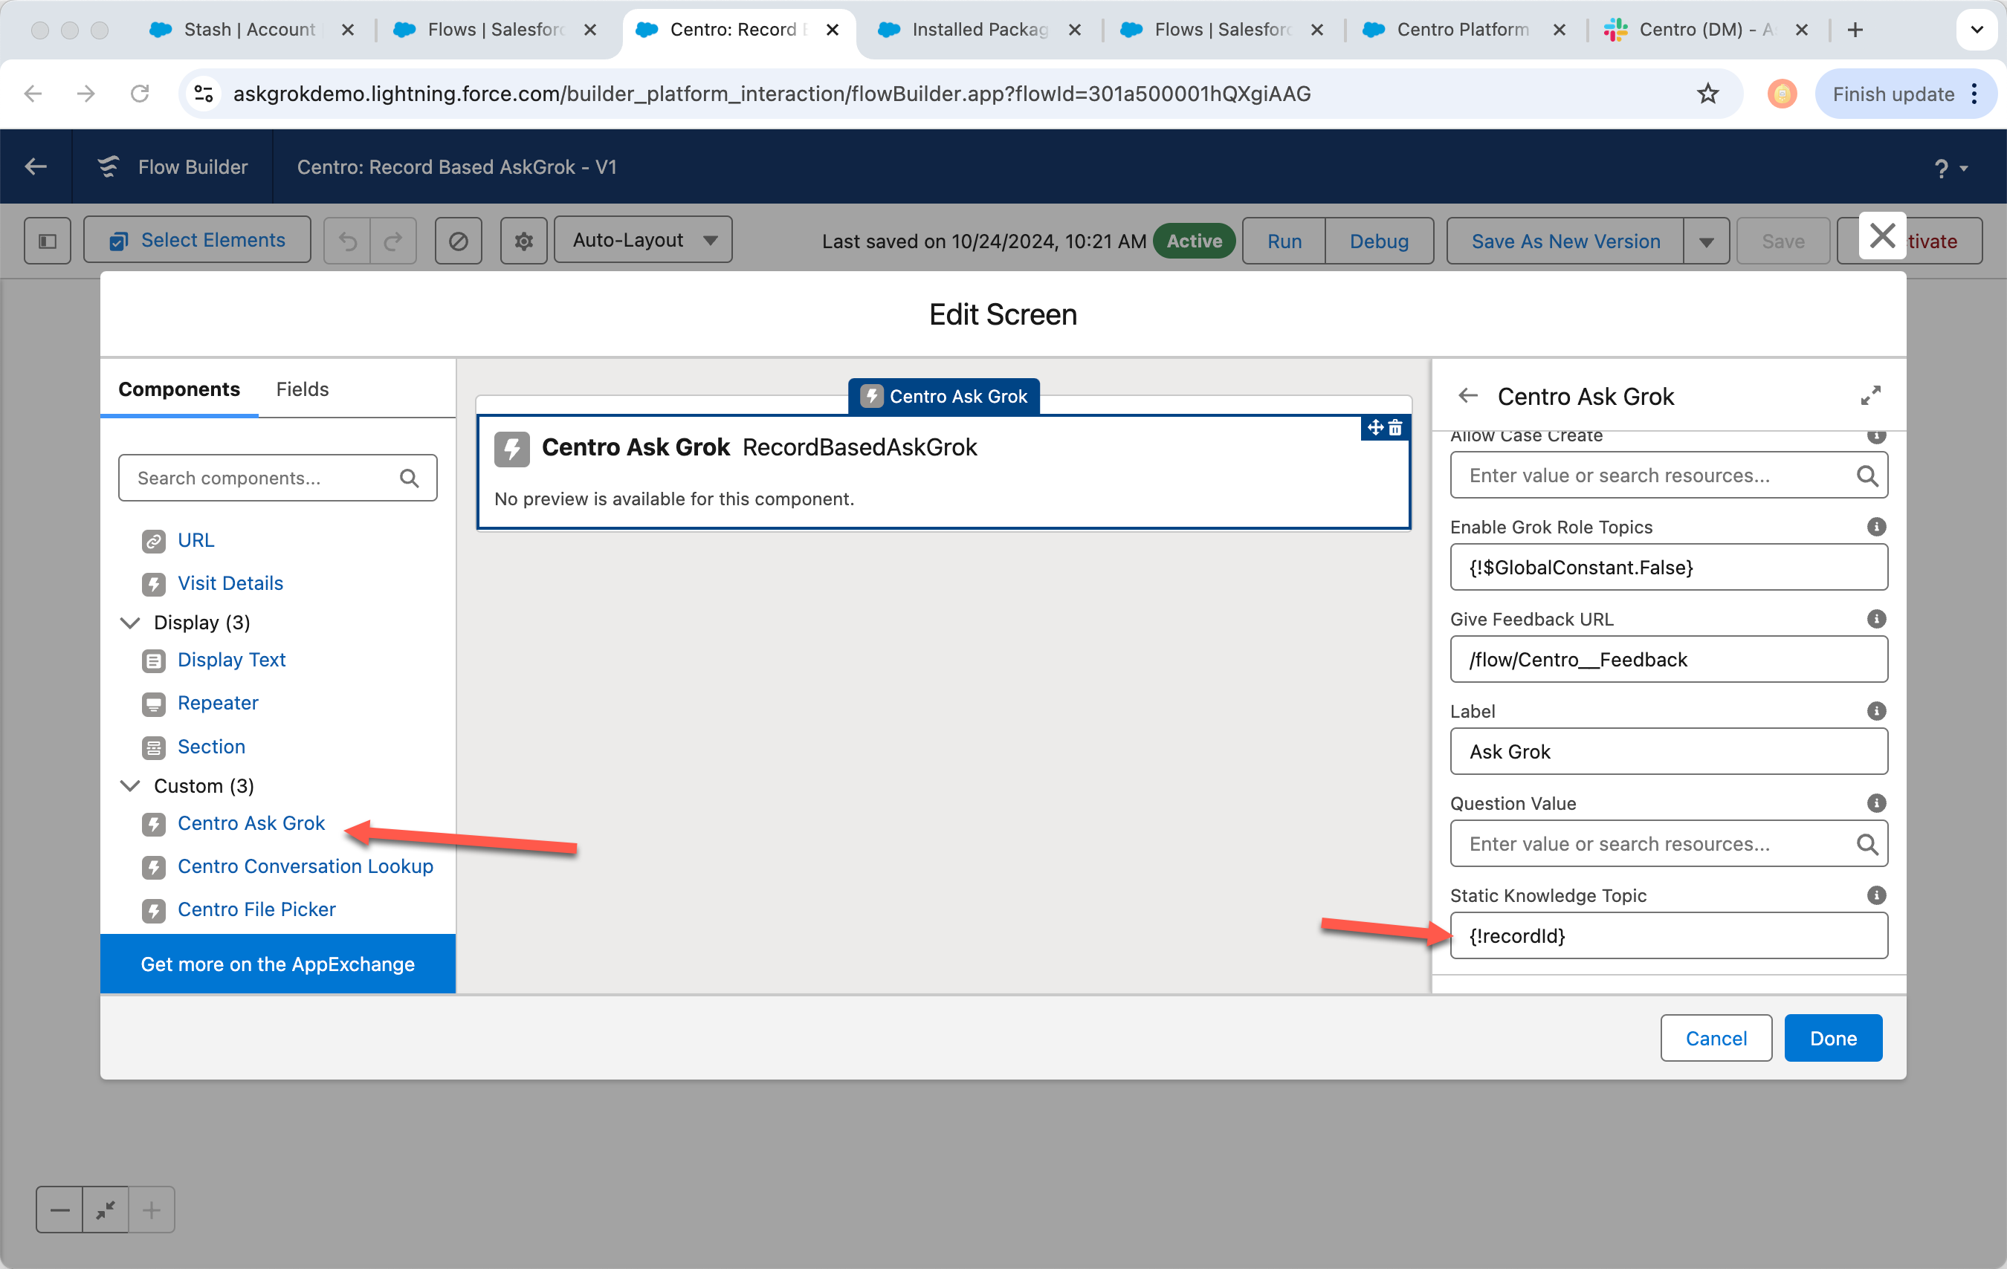Open the Save As New Version dropdown arrow
2007x1269 pixels.
coord(1705,241)
